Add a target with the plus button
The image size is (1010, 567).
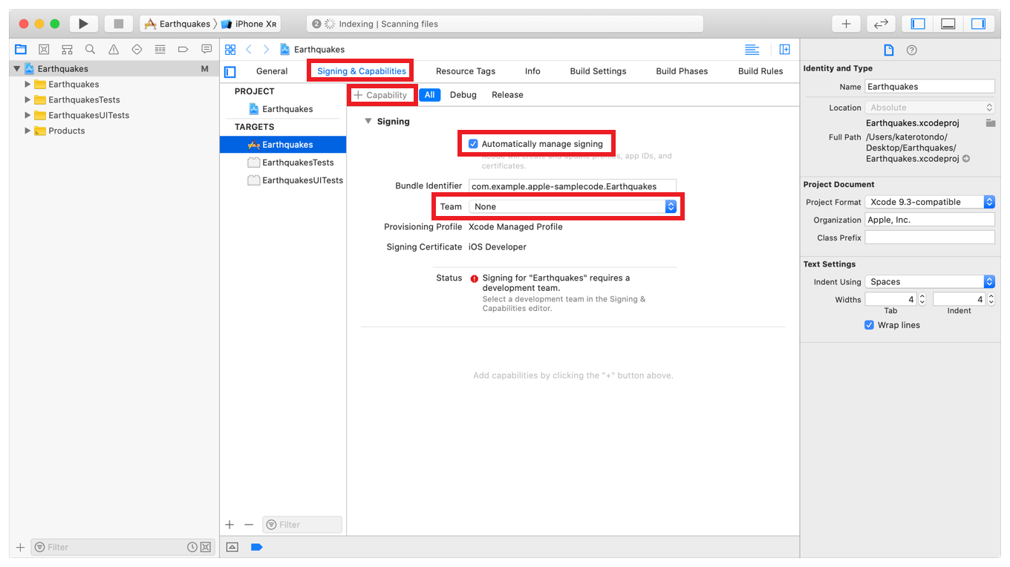coord(230,525)
